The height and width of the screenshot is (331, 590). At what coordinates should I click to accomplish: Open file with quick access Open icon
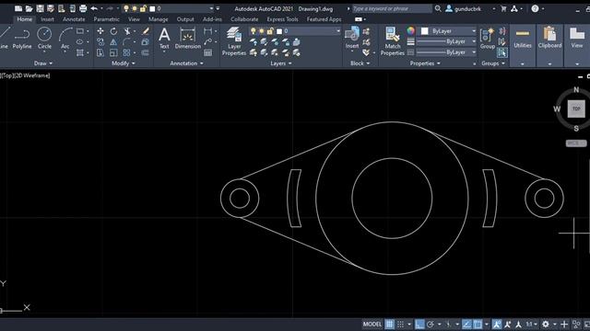[x=29, y=8]
